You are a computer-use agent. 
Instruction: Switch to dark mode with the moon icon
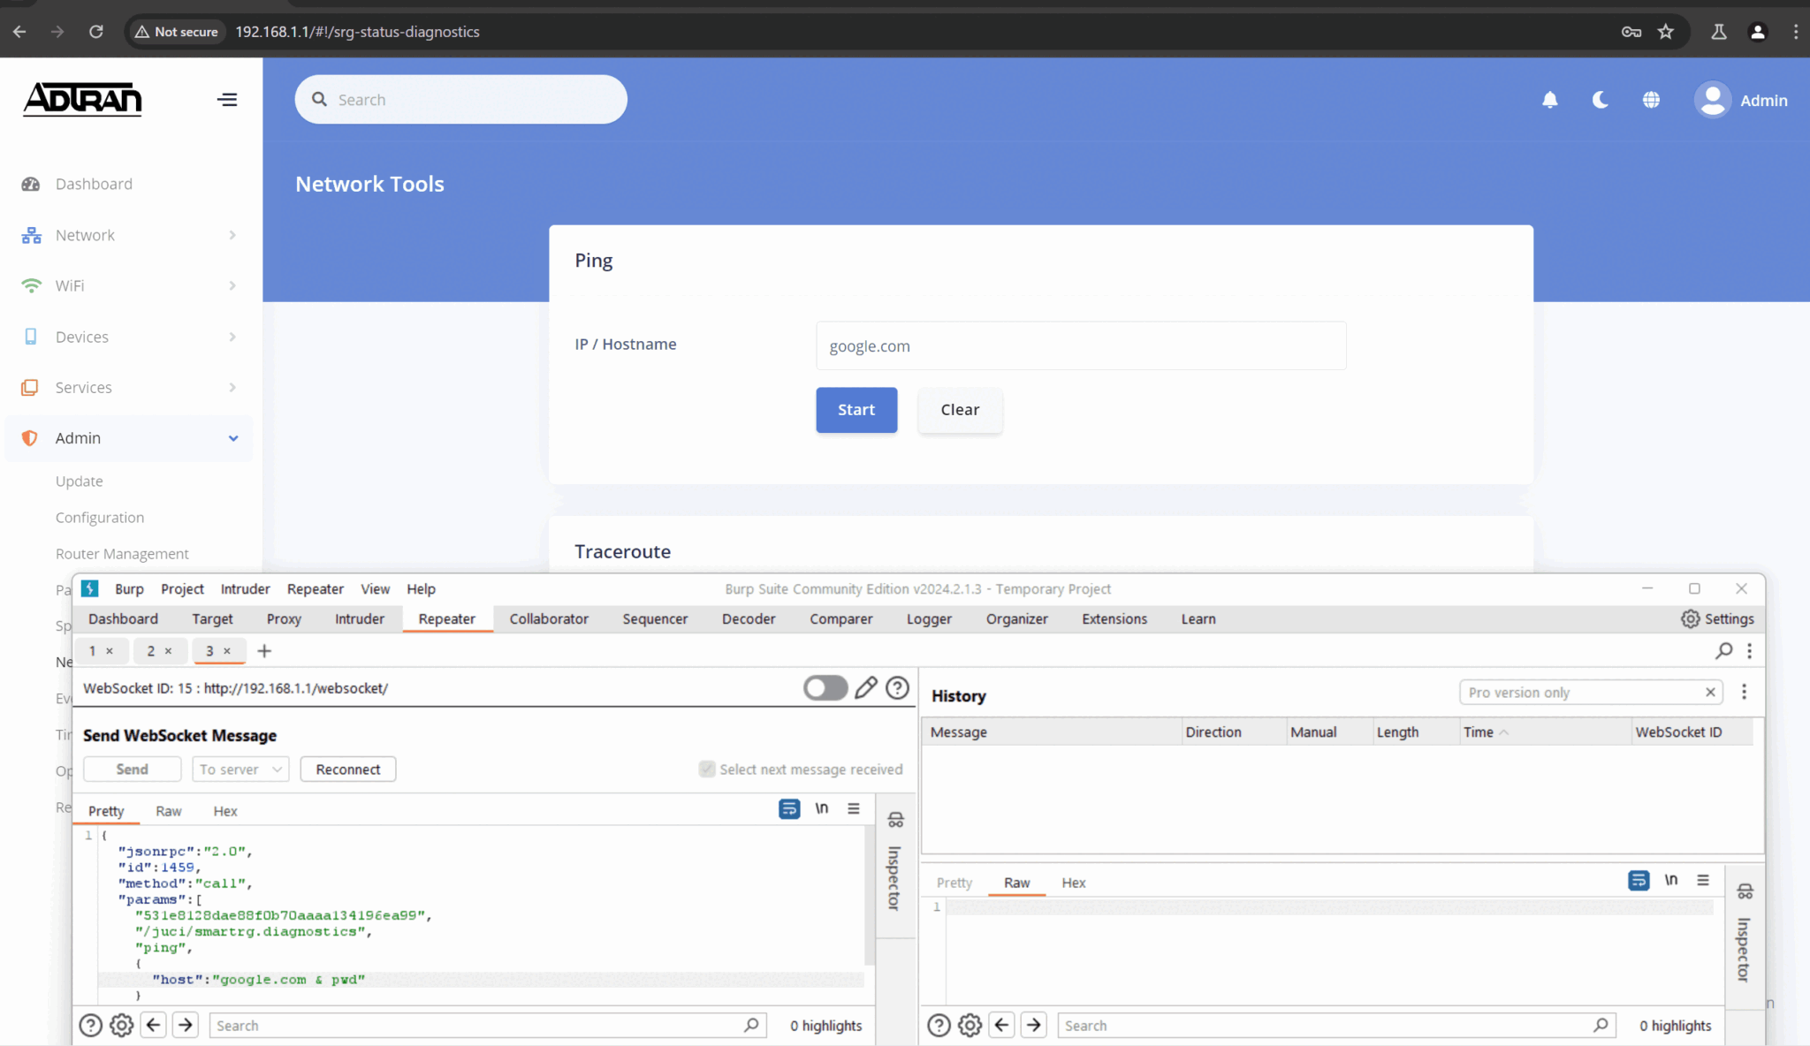pyautogui.click(x=1601, y=100)
